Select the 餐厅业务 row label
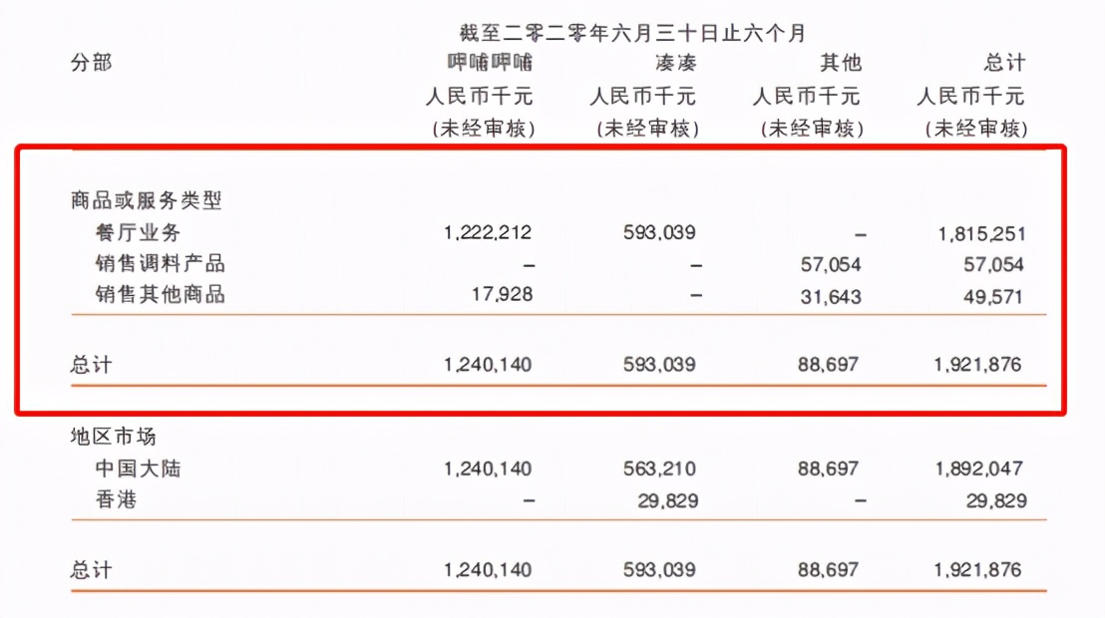Image resolution: width=1105 pixels, height=618 pixels. pyautogui.click(x=139, y=233)
